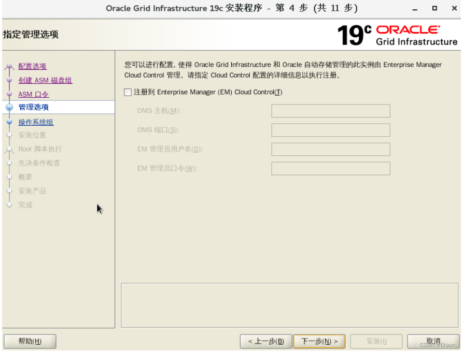Proceed with 下一步(N) button
This screenshot has width=463, height=352.
[x=319, y=341]
